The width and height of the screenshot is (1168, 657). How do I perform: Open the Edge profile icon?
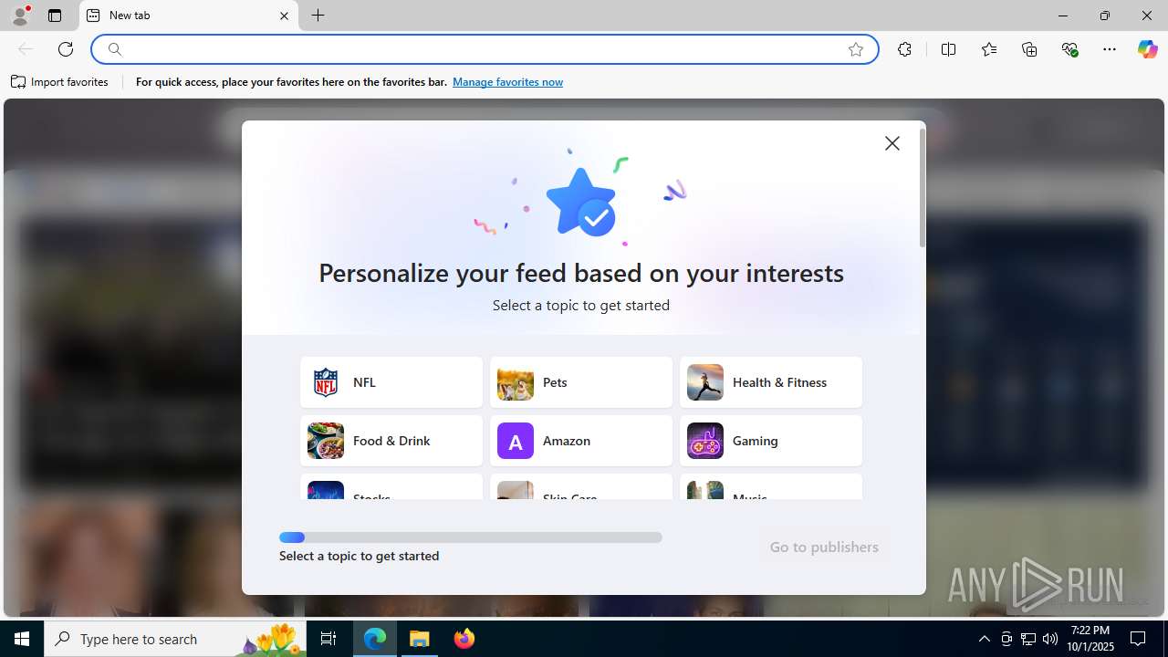tap(20, 16)
